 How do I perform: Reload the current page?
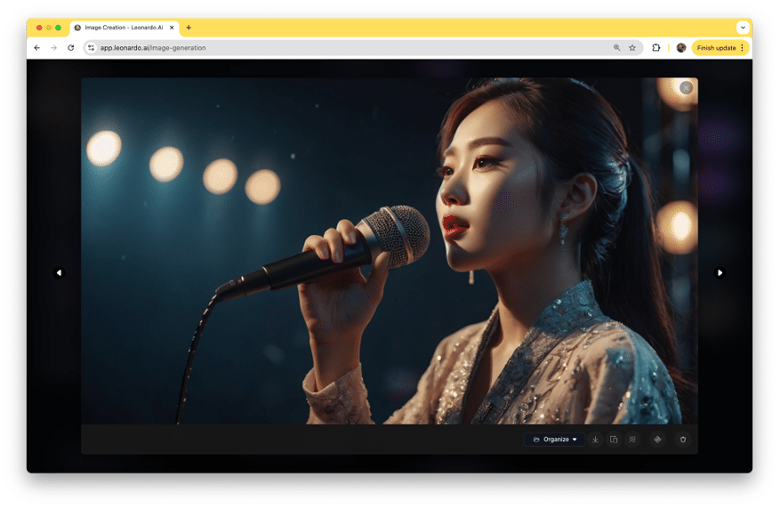71,48
